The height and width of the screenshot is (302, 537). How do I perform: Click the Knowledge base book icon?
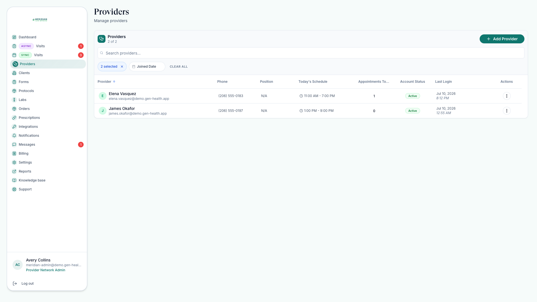tap(14, 180)
